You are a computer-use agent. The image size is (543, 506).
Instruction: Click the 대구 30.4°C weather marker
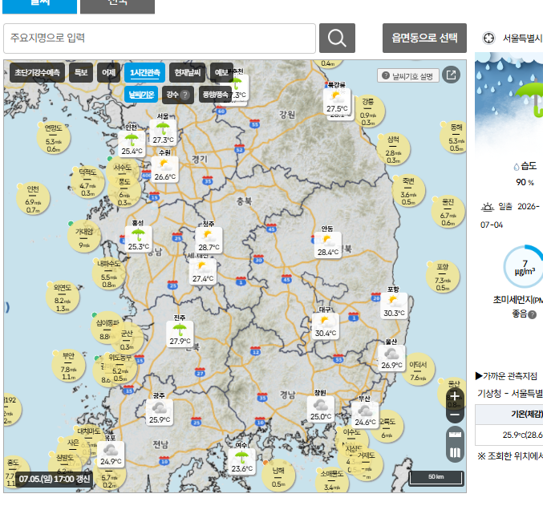pyautogui.click(x=325, y=326)
